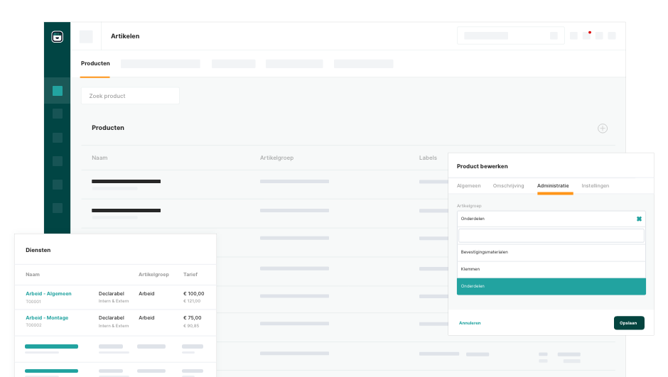Open the Algemeen tab in Product bewerken
Image resolution: width=668 pixels, height=377 pixels.
(x=468, y=186)
